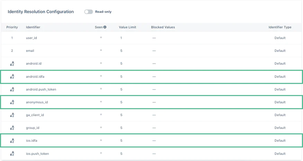The image size is (303, 161).
Task: Click the Identifier Type column header
Action: [280, 27]
